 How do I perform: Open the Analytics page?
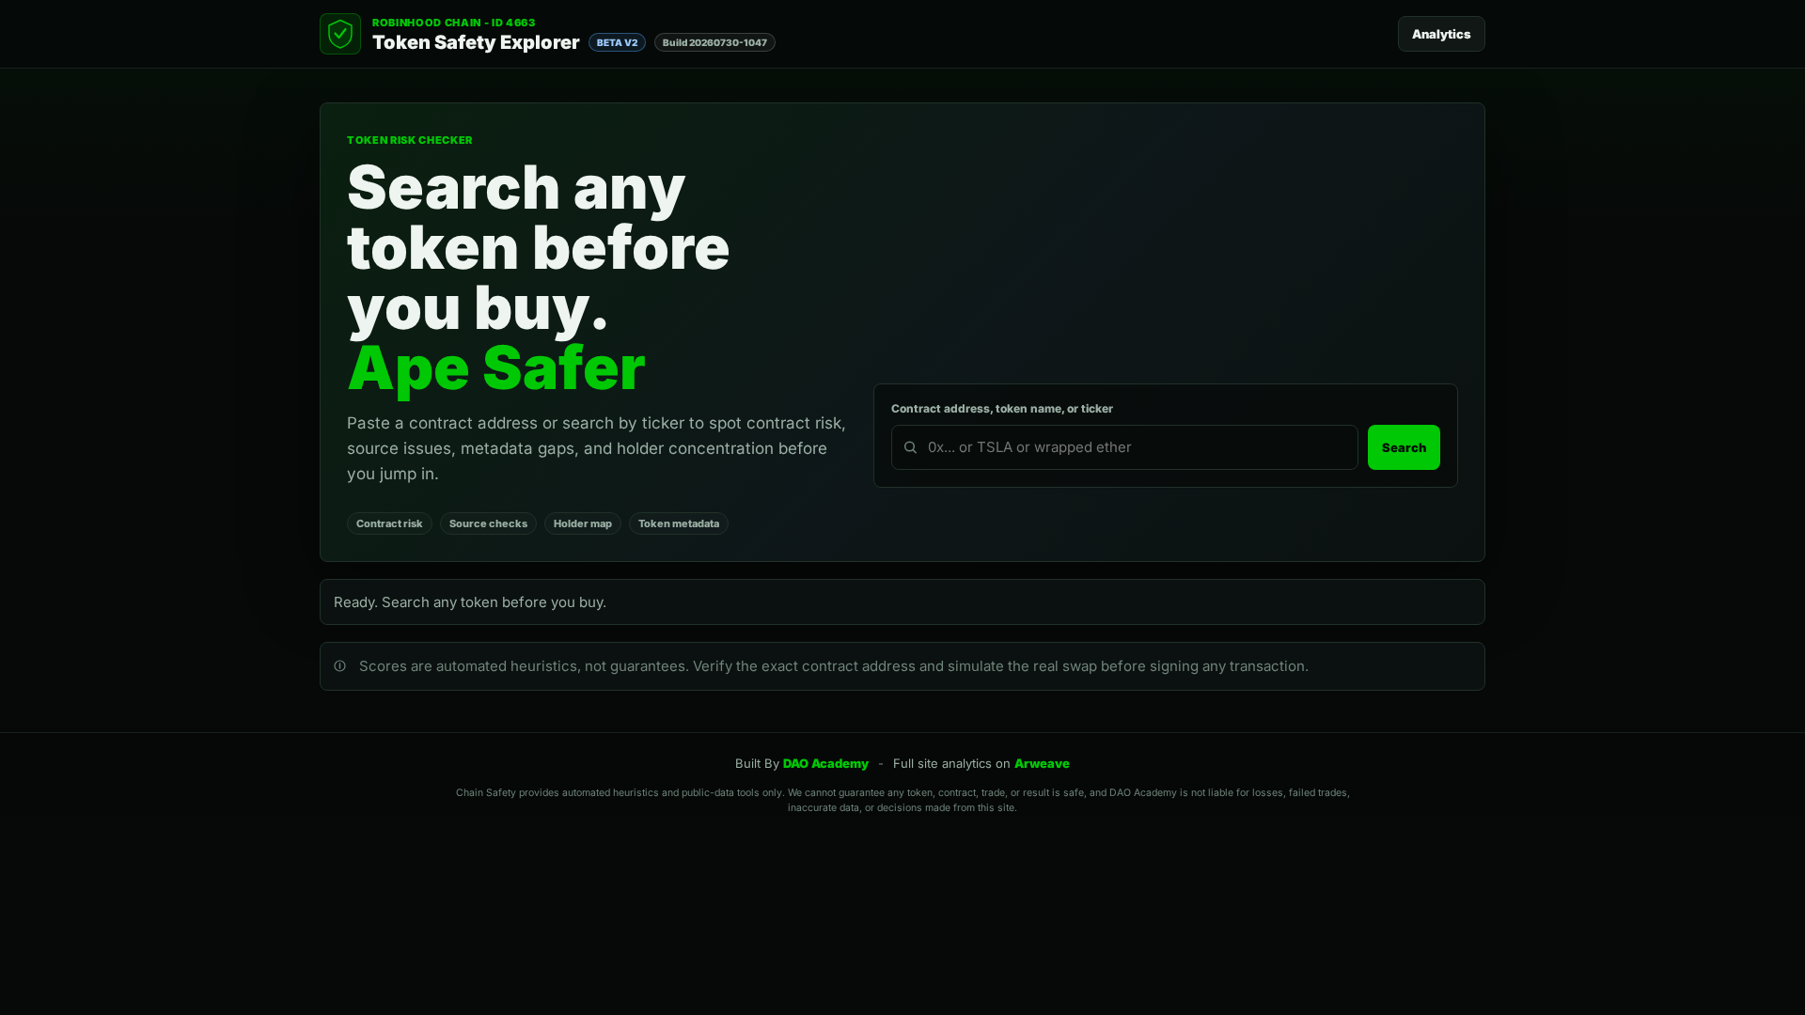coord(1441,34)
